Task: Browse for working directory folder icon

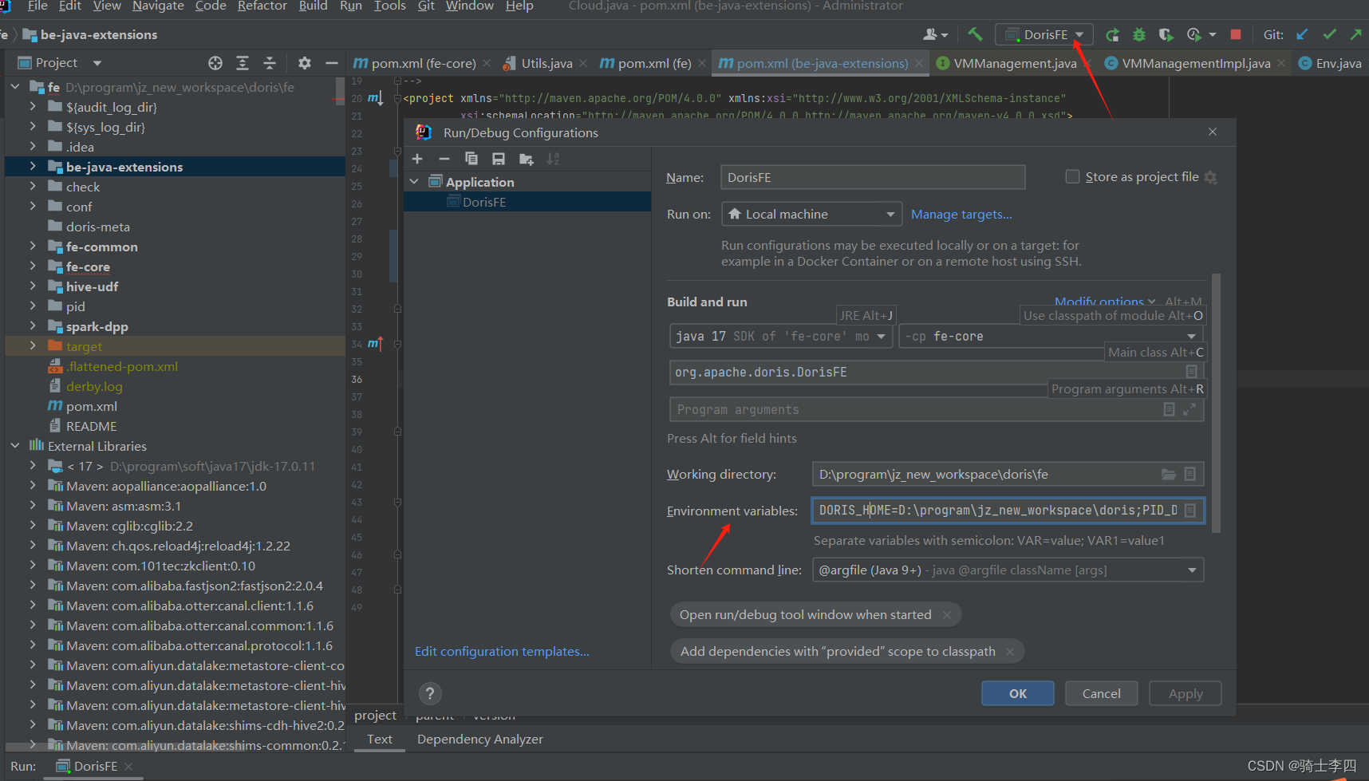Action: [1169, 474]
